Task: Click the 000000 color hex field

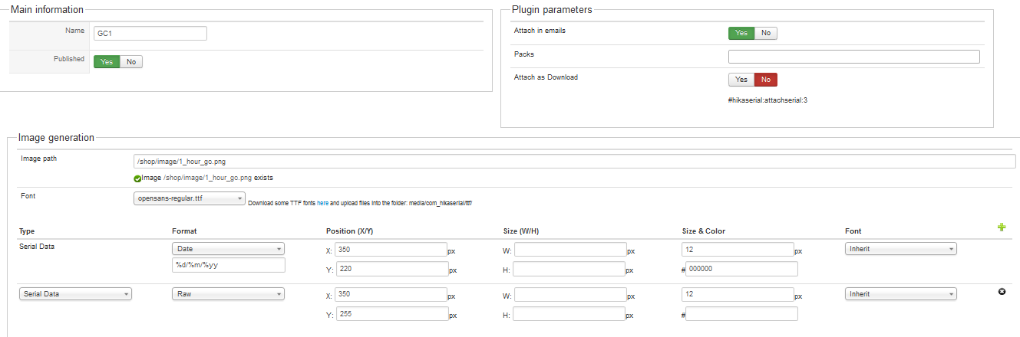Action: tap(742, 269)
